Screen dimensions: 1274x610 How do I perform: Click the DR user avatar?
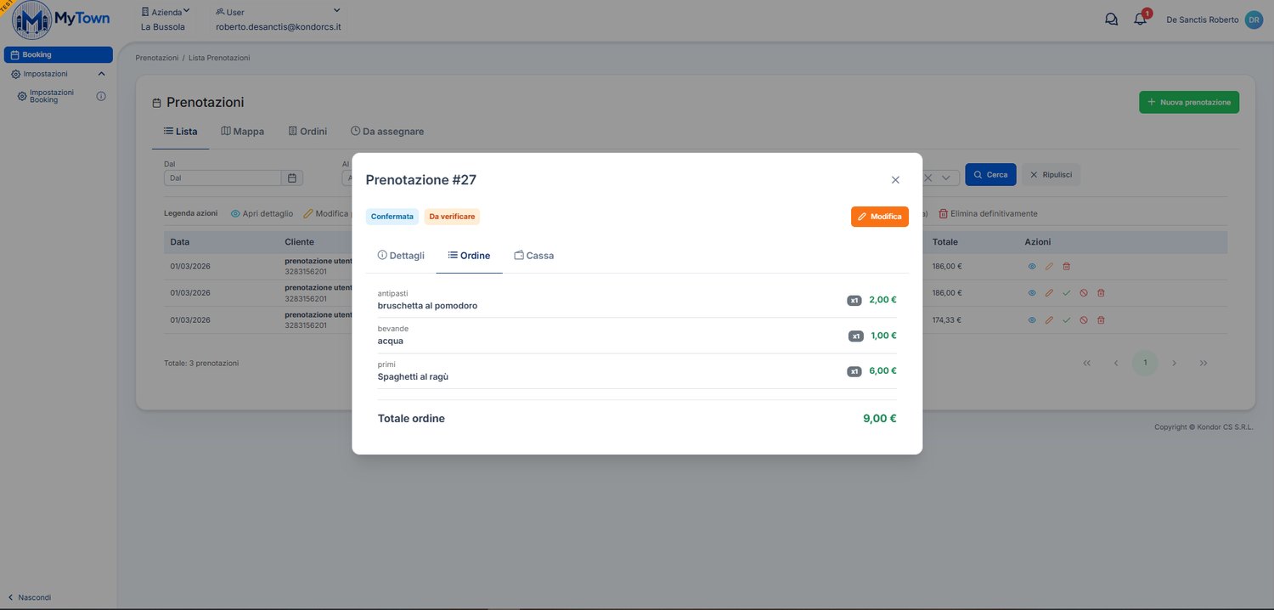click(x=1254, y=20)
